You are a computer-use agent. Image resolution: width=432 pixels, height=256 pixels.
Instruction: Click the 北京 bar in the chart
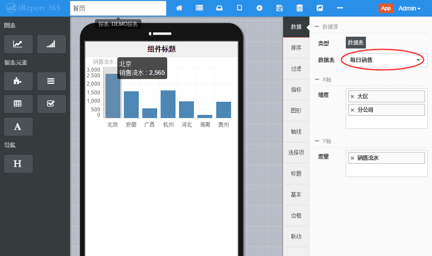113,96
